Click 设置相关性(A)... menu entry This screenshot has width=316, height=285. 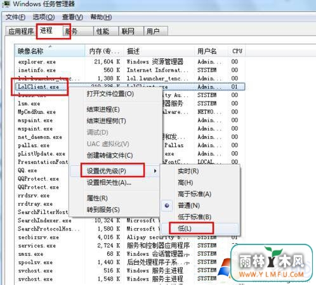pyautogui.click(x=109, y=182)
